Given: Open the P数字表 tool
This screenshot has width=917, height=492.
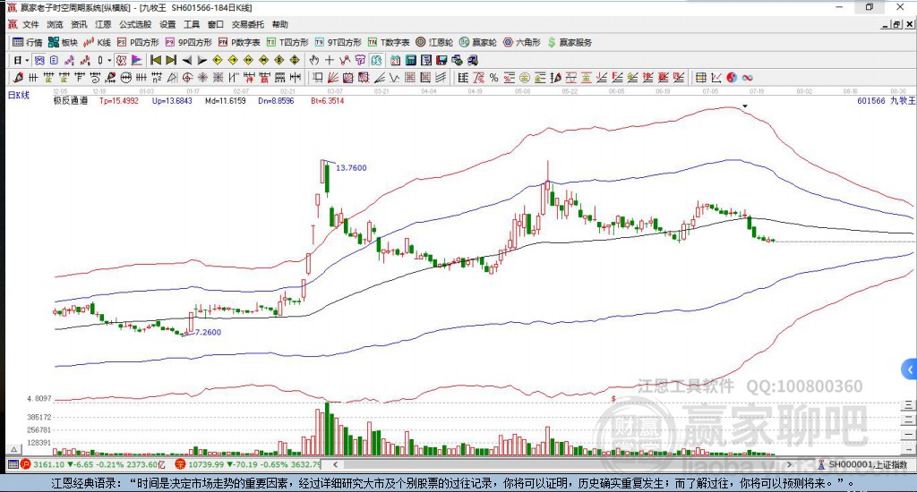Looking at the screenshot, I should click(x=239, y=42).
